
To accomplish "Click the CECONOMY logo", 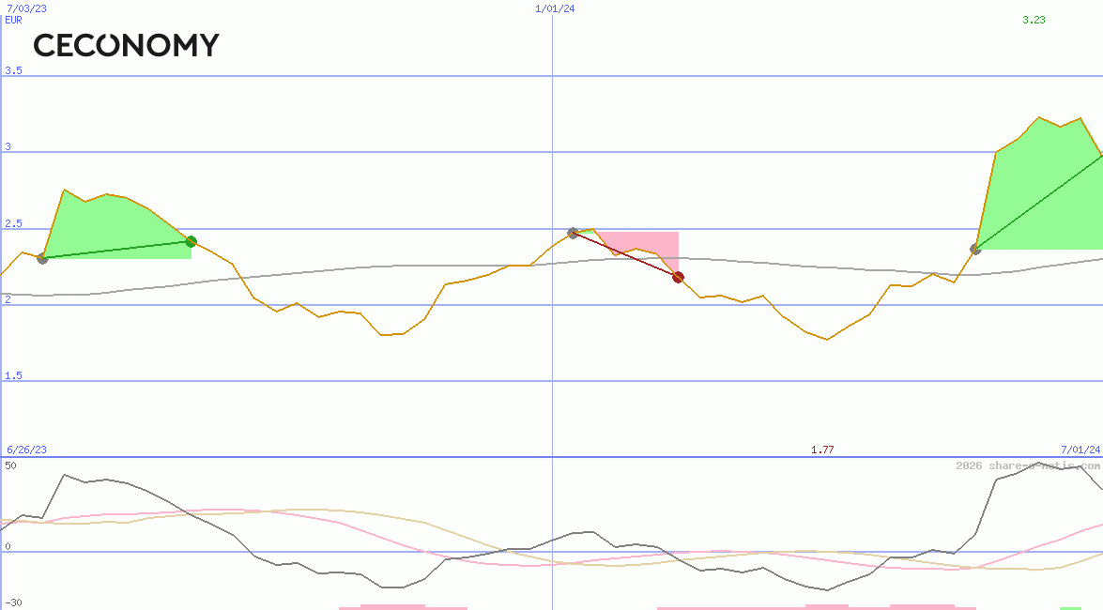I will tap(127, 45).
